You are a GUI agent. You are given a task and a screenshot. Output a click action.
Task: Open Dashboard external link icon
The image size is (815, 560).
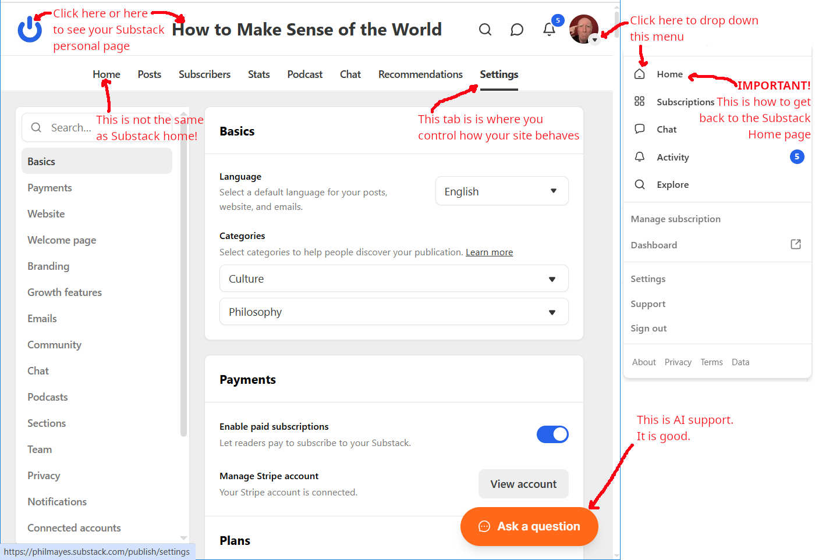(x=795, y=245)
